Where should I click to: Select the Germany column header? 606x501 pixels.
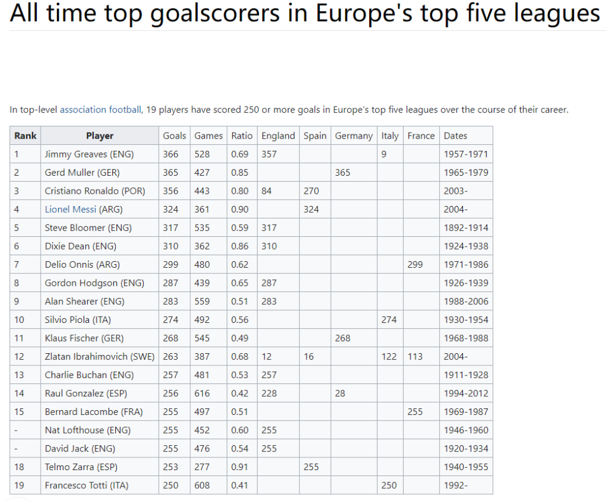click(x=354, y=136)
